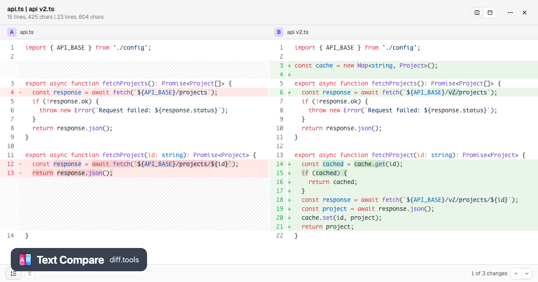Open the more options ellipsis menu

click(510, 13)
